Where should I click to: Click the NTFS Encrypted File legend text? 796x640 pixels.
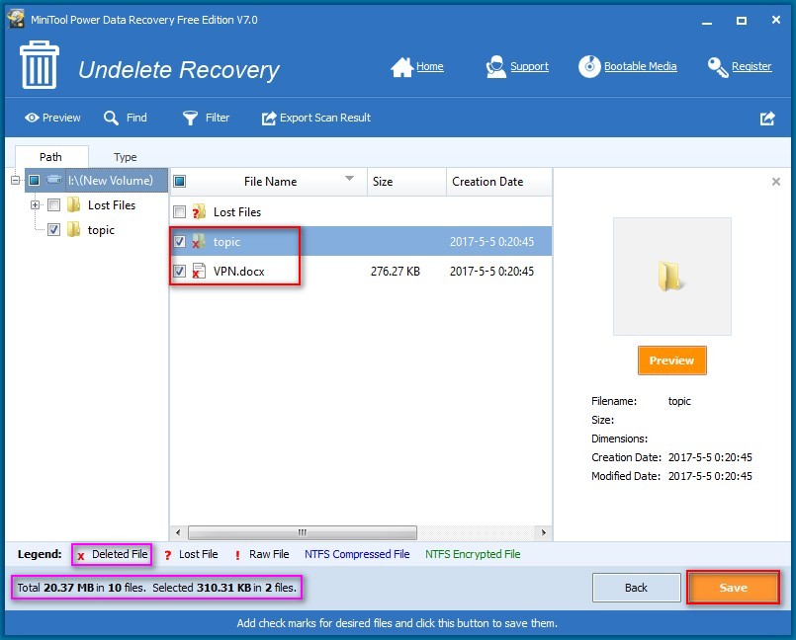(473, 554)
